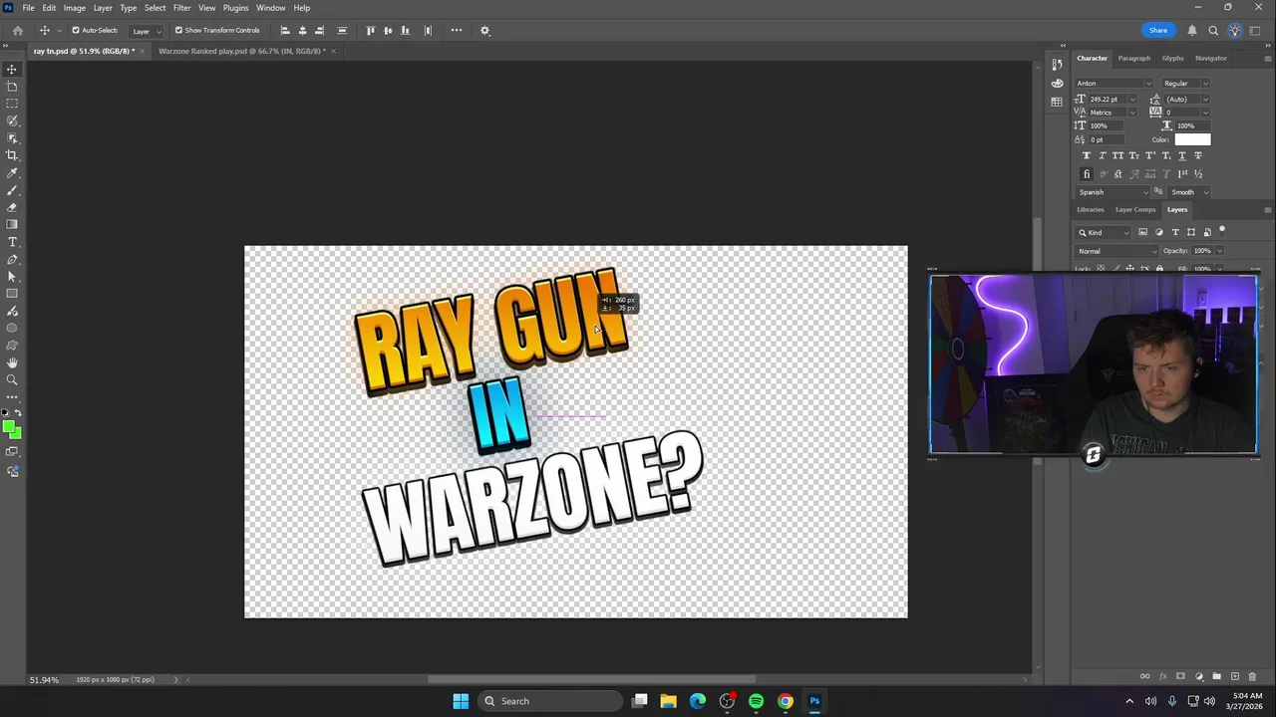Image resolution: width=1276 pixels, height=717 pixels.
Task: Toggle Strikethrough in Character panel
Action: tap(1198, 155)
